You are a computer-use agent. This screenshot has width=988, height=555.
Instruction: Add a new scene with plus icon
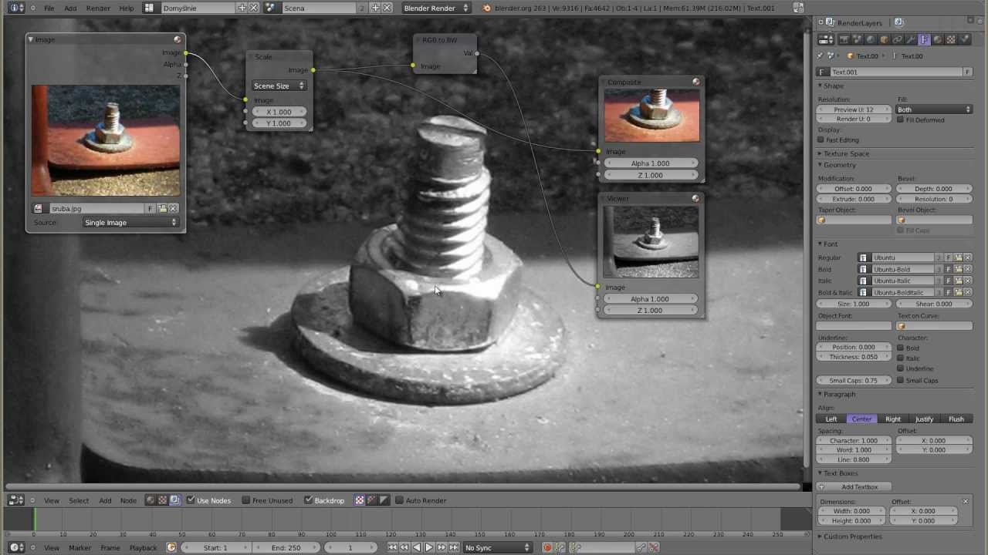(x=375, y=8)
